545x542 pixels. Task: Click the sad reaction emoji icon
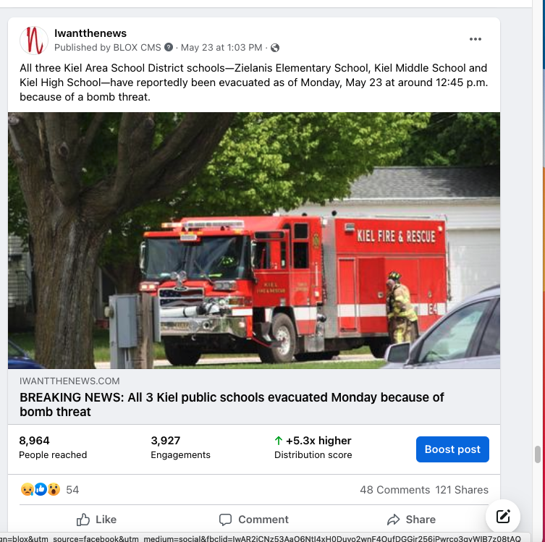click(27, 490)
